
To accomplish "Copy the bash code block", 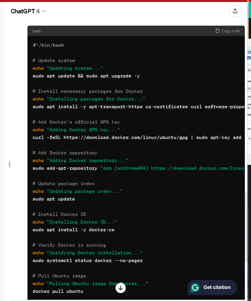I will 227,31.
